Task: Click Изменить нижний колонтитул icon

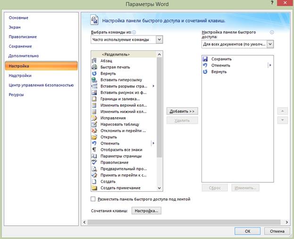Action: tap(94, 111)
